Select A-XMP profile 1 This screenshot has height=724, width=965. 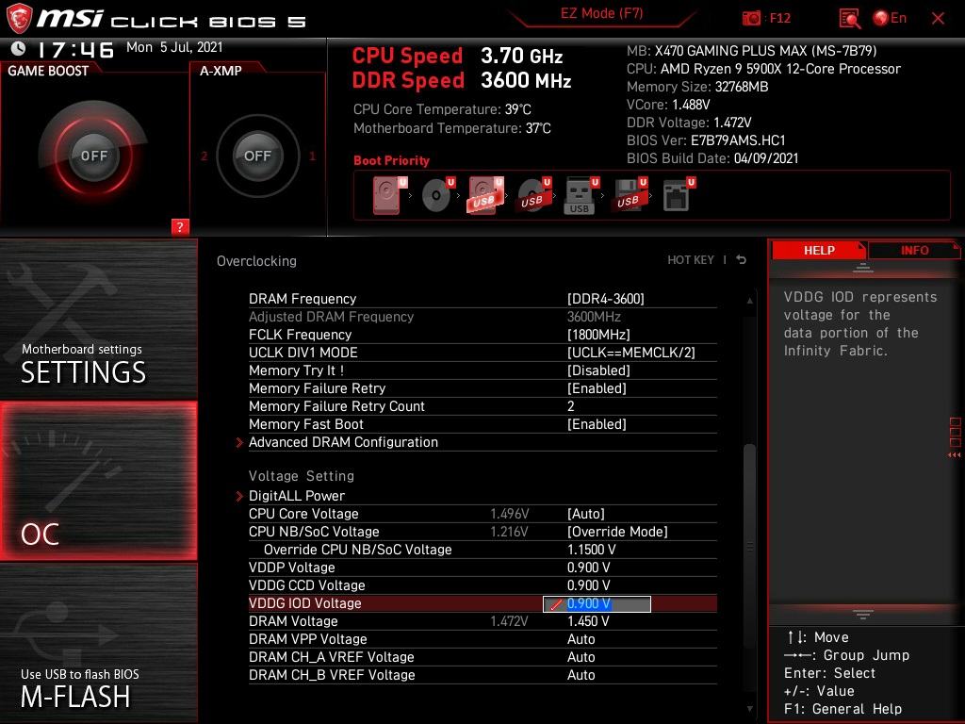click(x=312, y=156)
